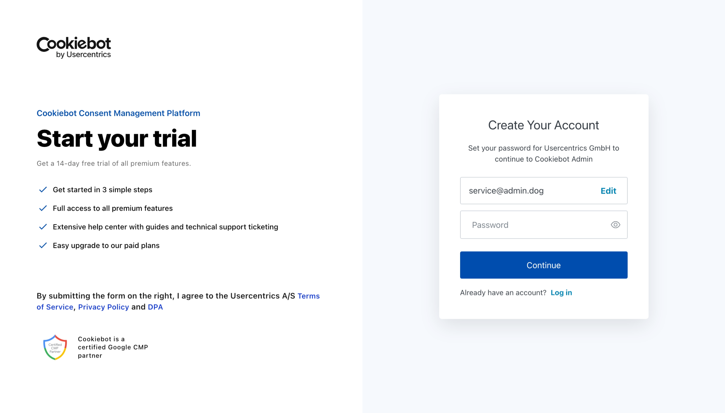Screen dimensions: 725x413
Task: Click the Certified CMP Partner shield badge
Action: tap(55, 347)
